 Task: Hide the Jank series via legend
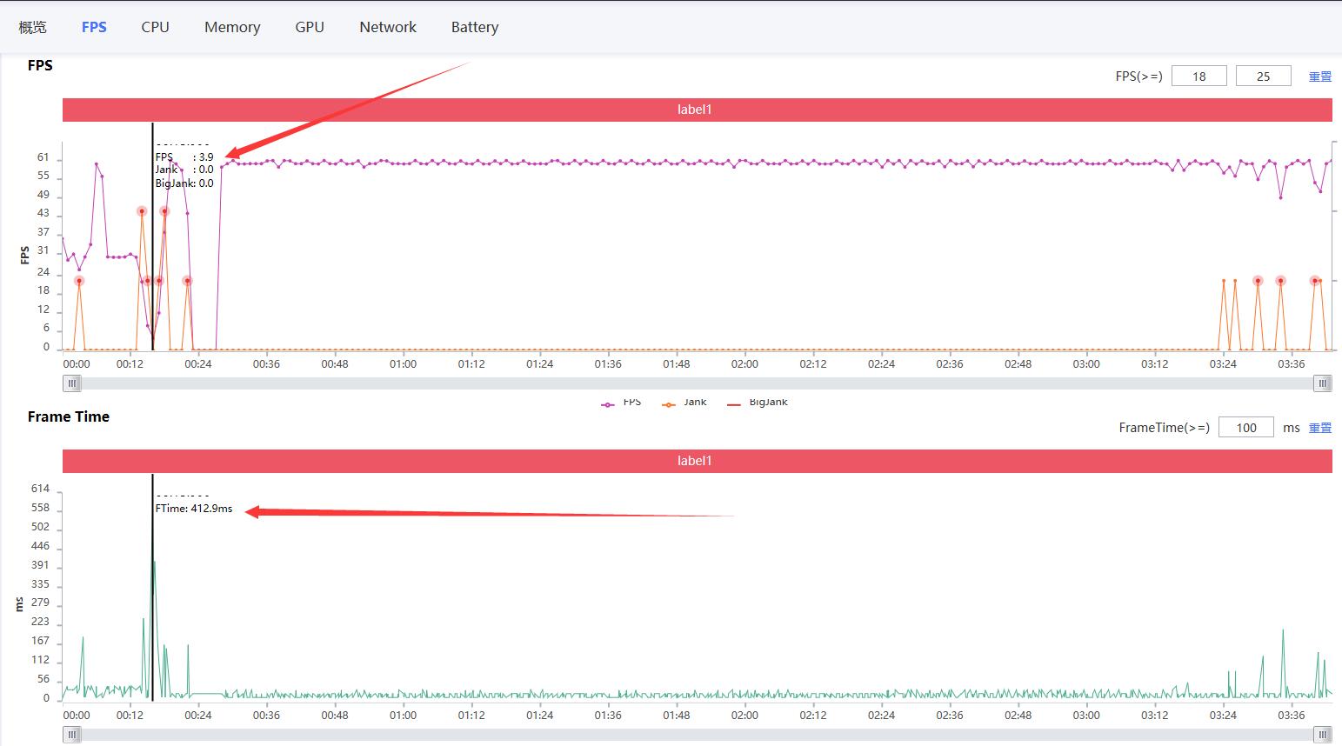point(684,403)
